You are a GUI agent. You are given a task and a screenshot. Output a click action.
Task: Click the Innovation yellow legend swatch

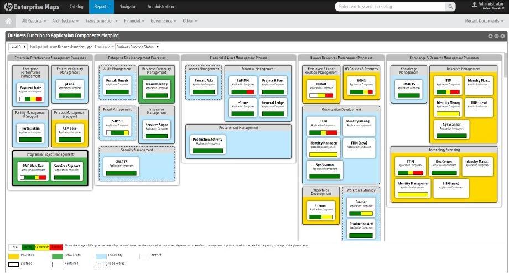[14, 256]
